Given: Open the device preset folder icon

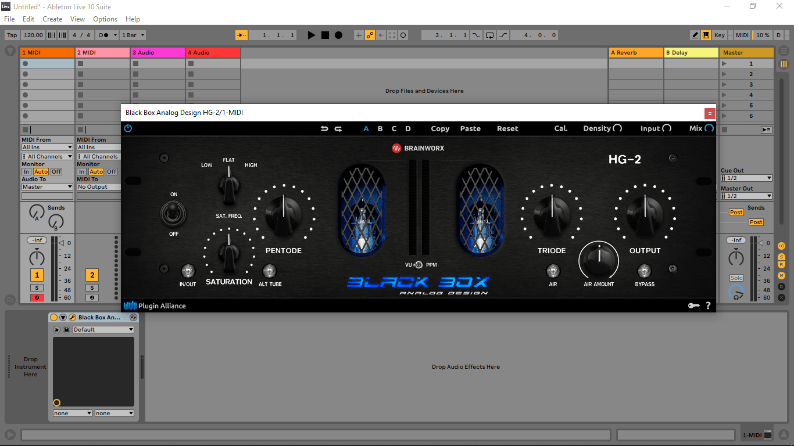Looking at the screenshot, I should (57, 330).
